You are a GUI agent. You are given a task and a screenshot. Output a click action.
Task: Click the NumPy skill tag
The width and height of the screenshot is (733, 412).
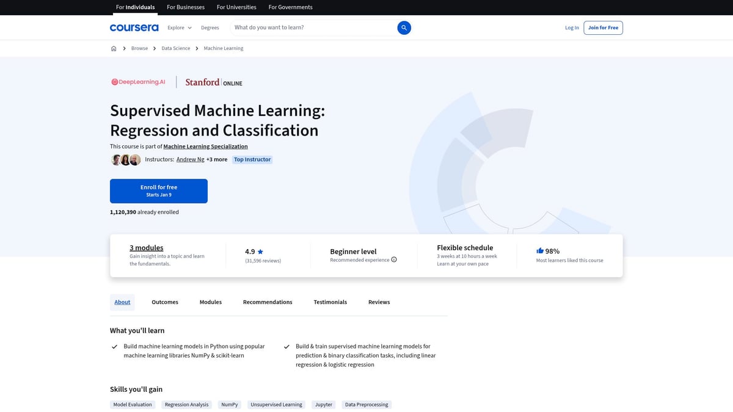click(230, 405)
